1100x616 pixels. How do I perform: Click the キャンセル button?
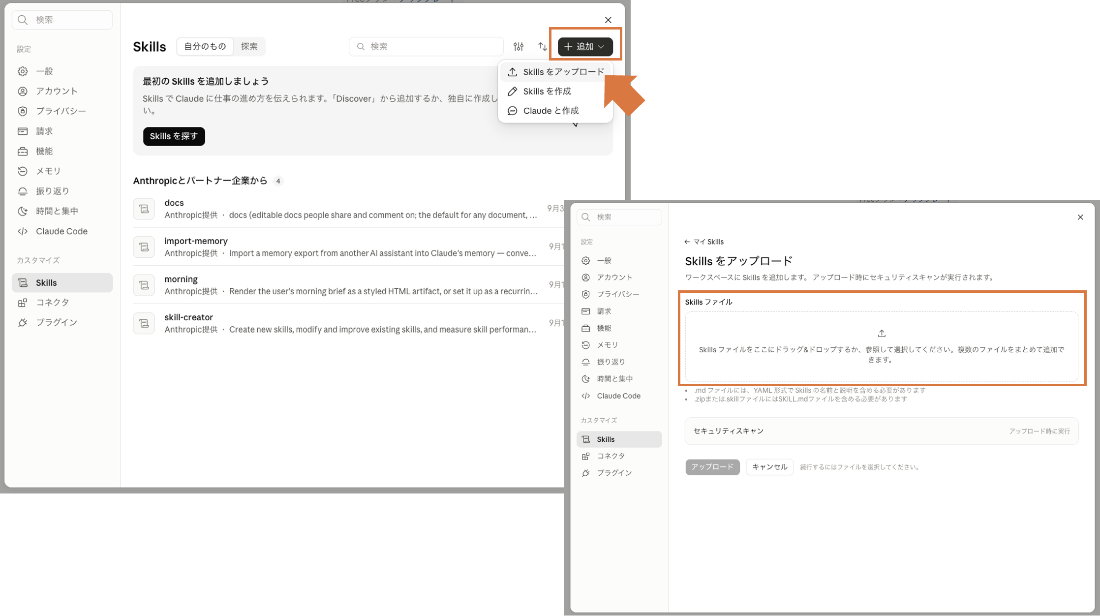769,467
